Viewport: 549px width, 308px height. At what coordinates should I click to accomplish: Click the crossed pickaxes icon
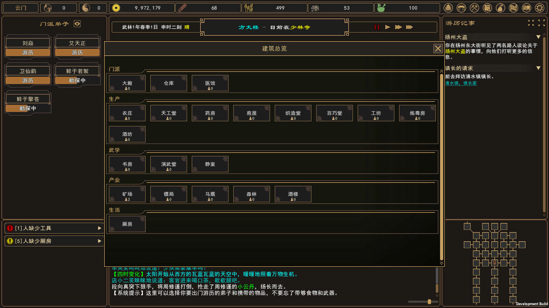(474, 8)
